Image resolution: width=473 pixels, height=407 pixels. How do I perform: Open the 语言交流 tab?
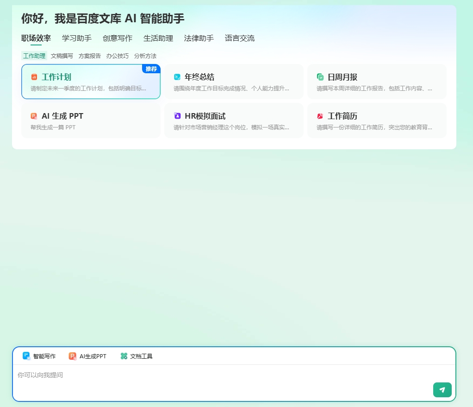[240, 38]
